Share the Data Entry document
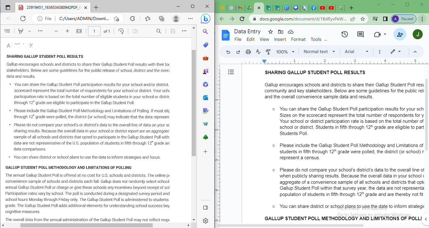Viewport: 429px width, 228px height. (400, 35)
